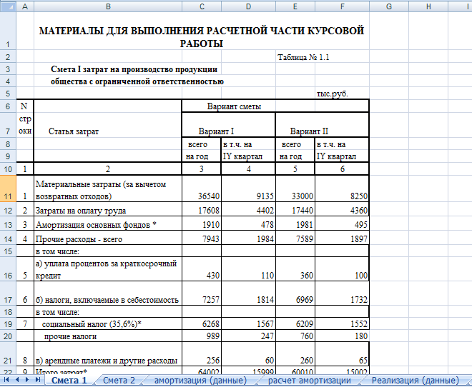472x387 pixels.
Task: Click the Select All corner button
Action: [x=8, y=6]
